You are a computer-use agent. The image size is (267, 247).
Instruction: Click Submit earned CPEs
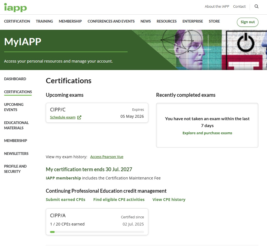coord(65,200)
